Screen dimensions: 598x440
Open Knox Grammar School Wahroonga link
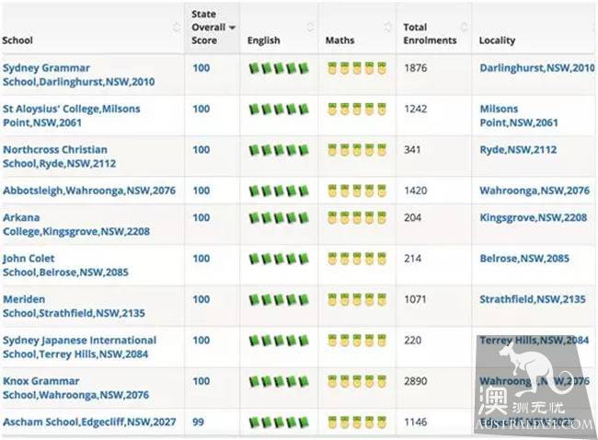tap(75, 388)
